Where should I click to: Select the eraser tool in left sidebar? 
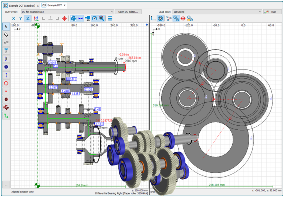tap(6, 34)
